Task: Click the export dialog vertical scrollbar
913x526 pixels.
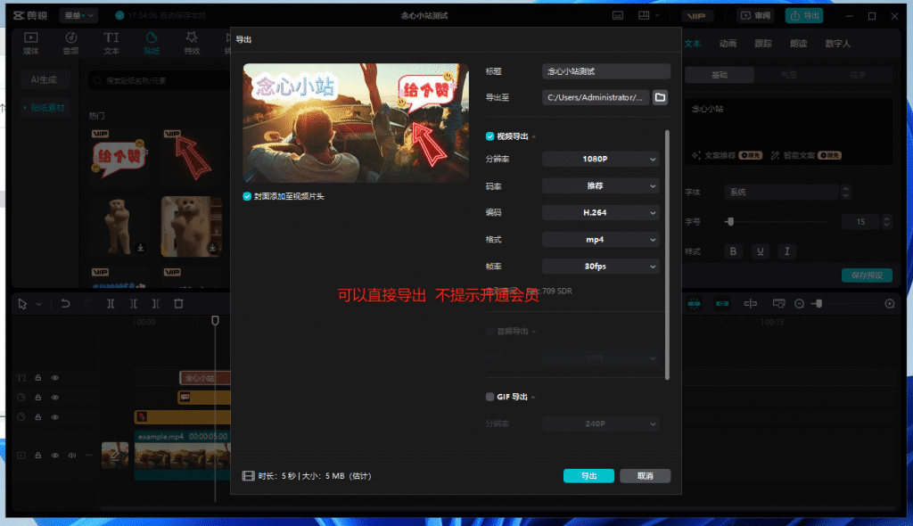Action: pos(667,255)
